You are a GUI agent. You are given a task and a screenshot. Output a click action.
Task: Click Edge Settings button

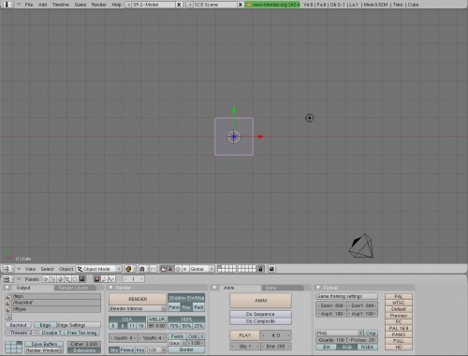79,325
